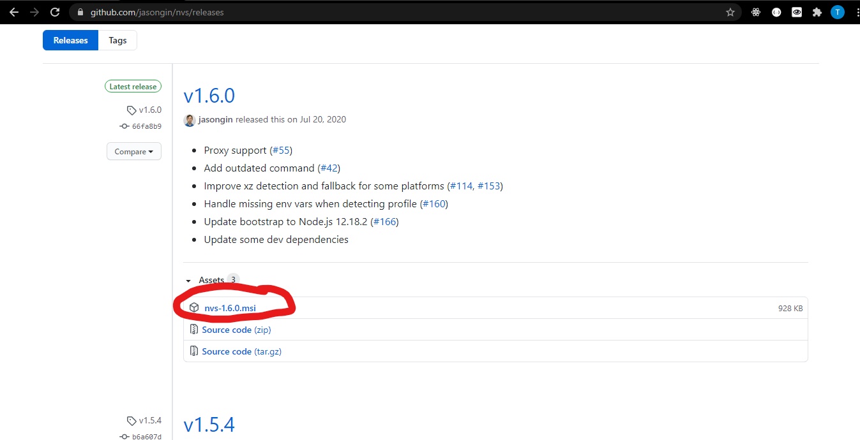The width and height of the screenshot is (860, 440).
Task: Collapse the Assets section
Action: coord(188,281)
